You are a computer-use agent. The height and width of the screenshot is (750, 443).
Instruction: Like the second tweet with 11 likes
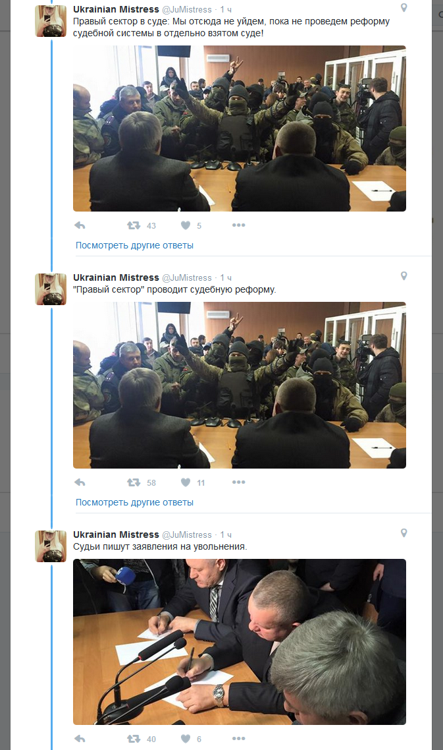click(186, 482)
